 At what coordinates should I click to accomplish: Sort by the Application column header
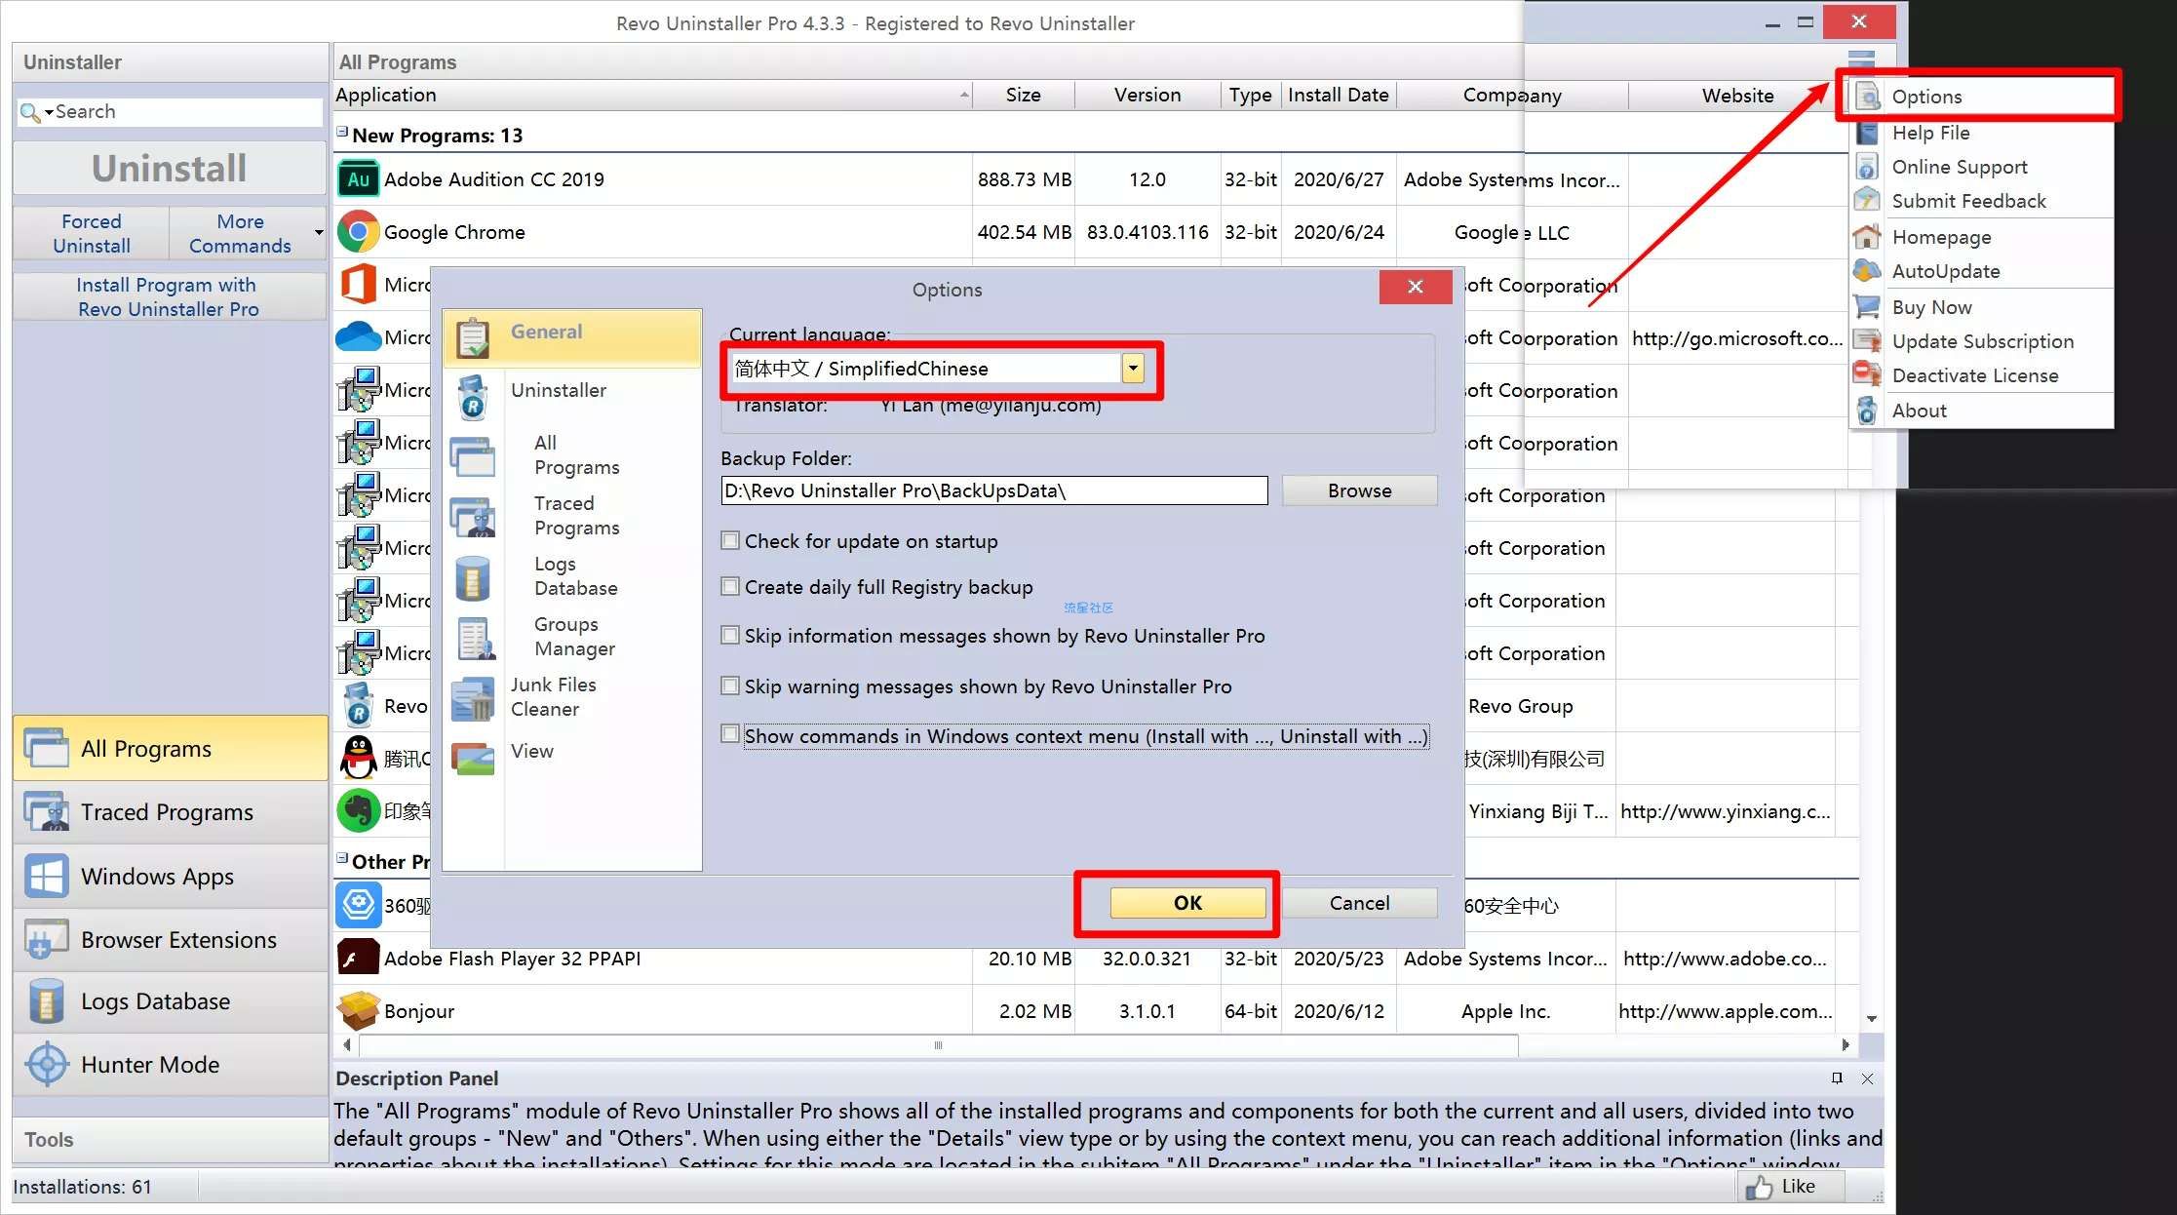click(652, 95)
